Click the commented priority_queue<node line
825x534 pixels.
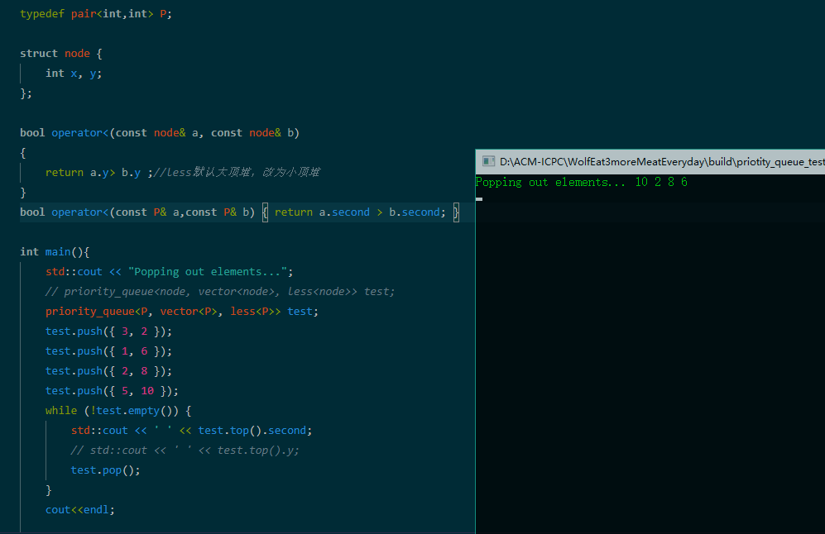[x=220, y=292]
